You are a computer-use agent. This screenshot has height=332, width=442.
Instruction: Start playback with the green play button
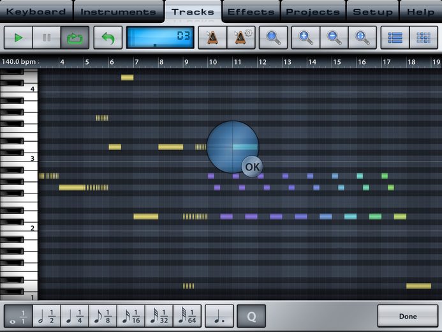click(x=18, y=38)
